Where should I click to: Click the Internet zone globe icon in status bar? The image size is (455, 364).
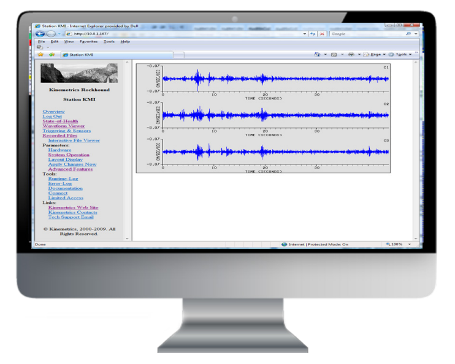click(x=285, y=244)
